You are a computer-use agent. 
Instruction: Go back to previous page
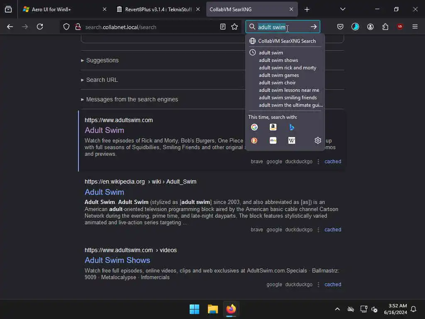coord(10,27)
